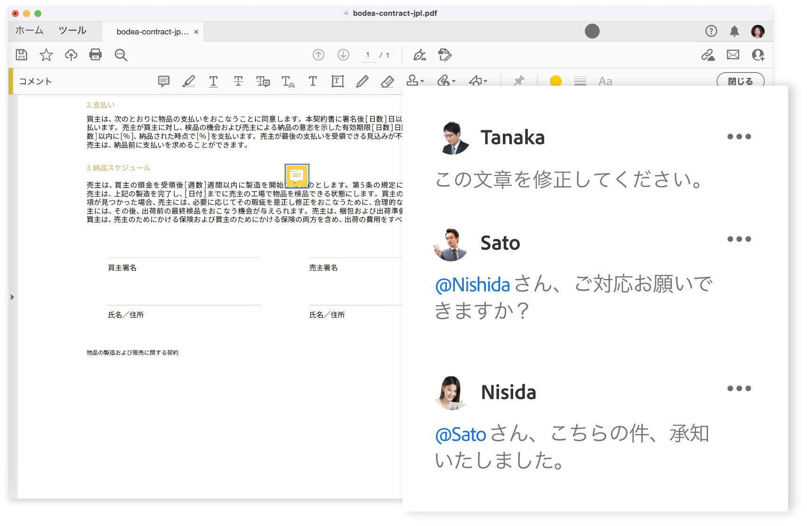Open the attachment paperclip dropdown
Screen dimensions: 807x526
(446, 81)
